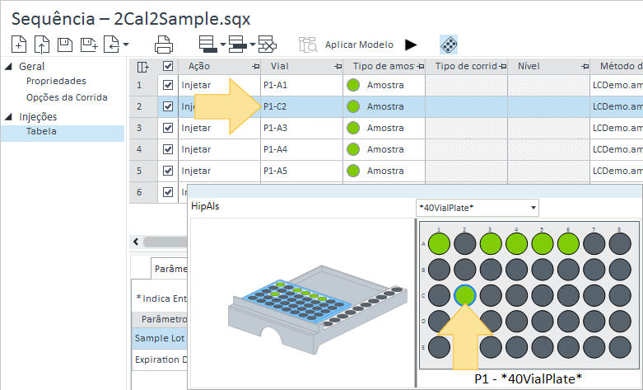Click the delete row icon in toolbar
Viewport: 643px width, 390px height.
click(x=266, y=45)
